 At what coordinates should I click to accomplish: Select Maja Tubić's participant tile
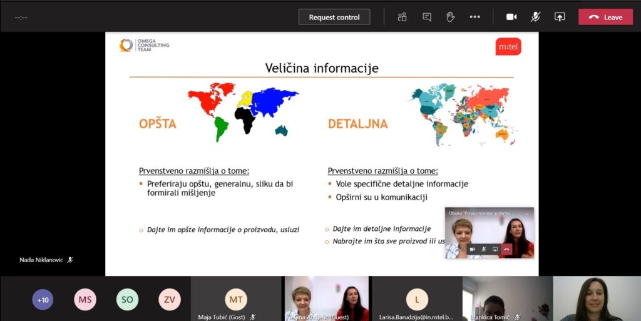tap(236, 299)
